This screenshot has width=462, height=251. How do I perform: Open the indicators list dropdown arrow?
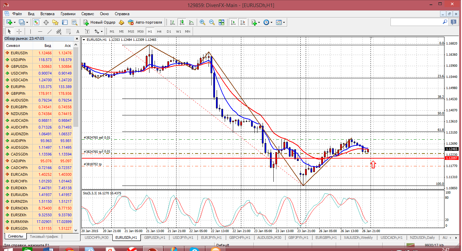point(259,22)
